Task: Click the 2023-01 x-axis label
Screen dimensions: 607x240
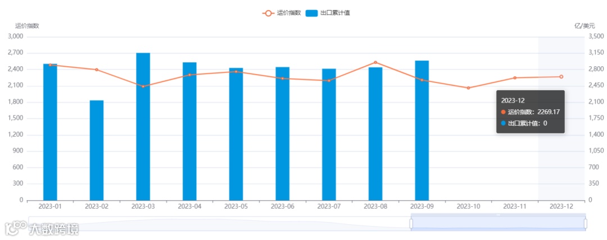Action: 51,206
